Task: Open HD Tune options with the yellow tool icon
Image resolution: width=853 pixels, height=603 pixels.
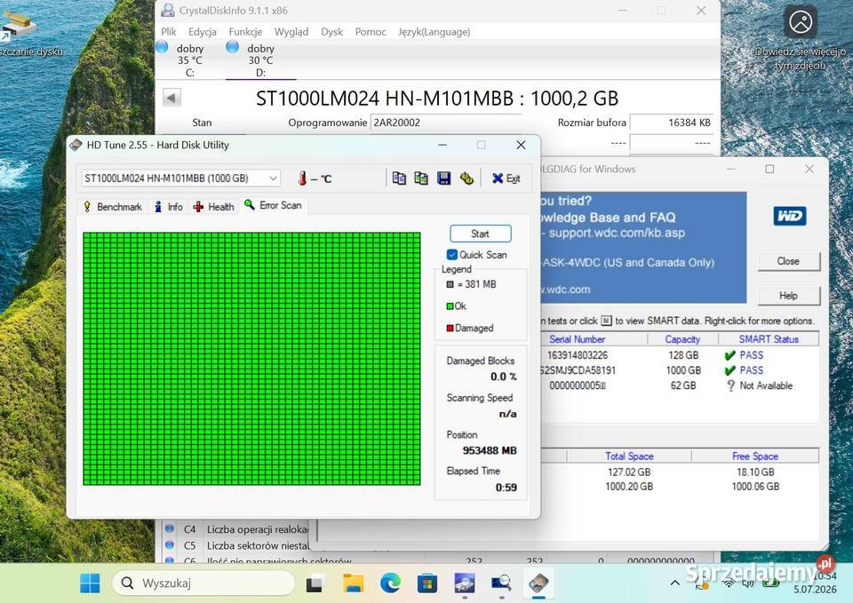Action: [466, 178]
